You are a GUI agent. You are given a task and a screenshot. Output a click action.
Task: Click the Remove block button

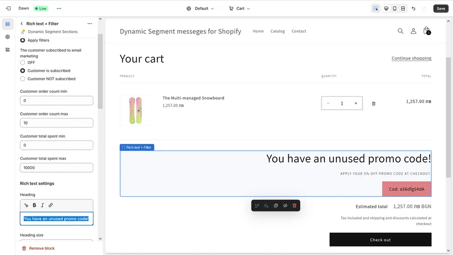(x=38, y=248)
